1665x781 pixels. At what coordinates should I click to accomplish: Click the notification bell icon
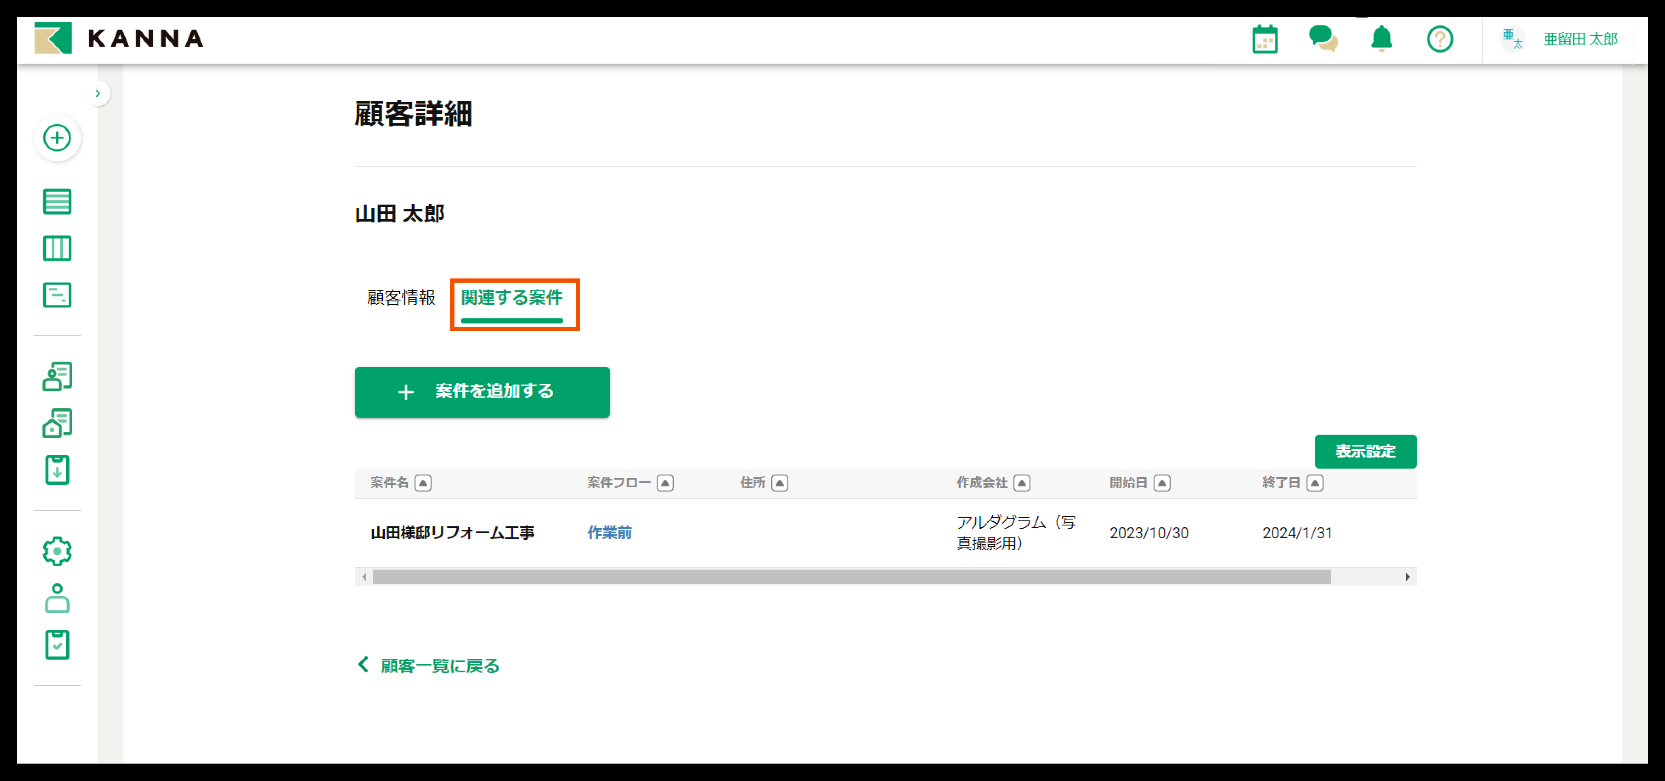click(x=1381, y=39)
